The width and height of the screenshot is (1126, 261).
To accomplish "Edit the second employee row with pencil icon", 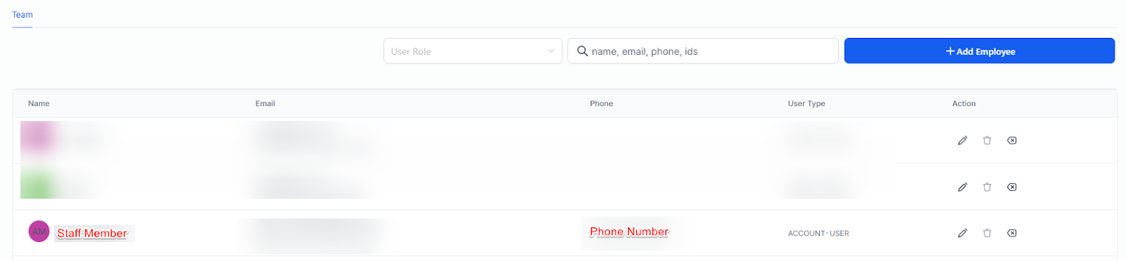I will (x=962, y=187).
